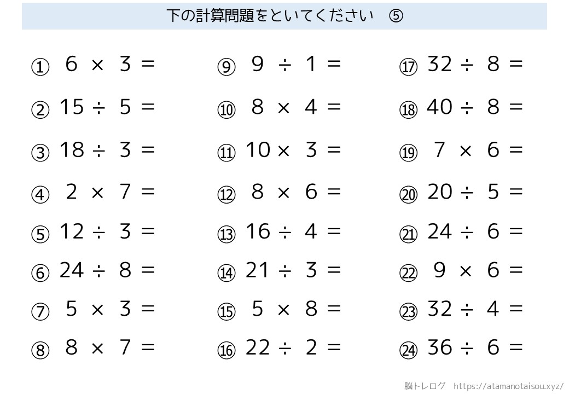Click the circled 5 in the title

[x=396, y=16]
